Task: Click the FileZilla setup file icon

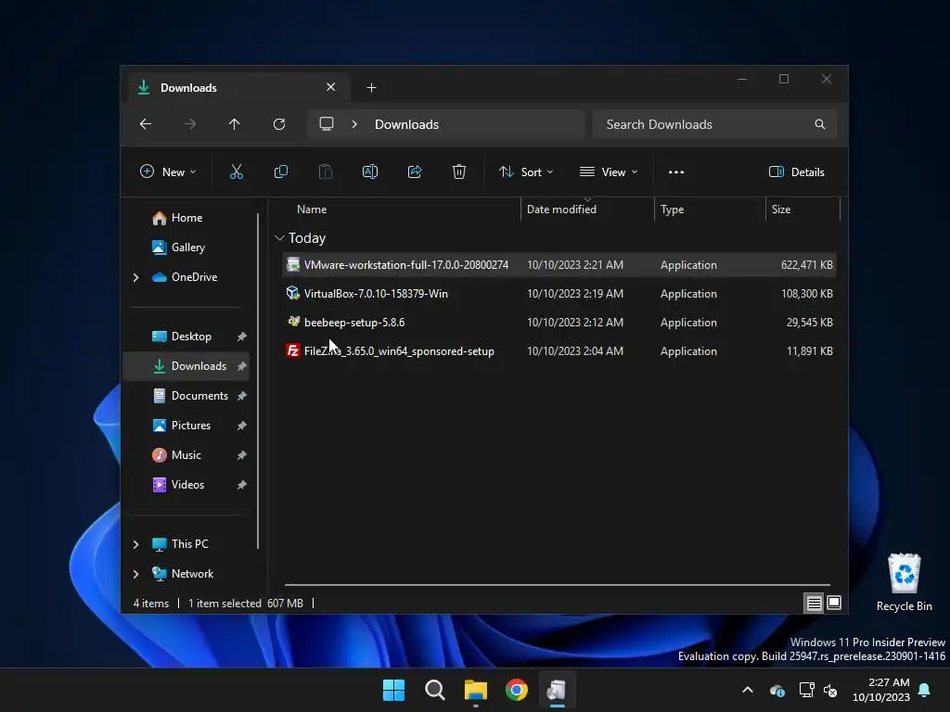Action: tap(293, 350)
